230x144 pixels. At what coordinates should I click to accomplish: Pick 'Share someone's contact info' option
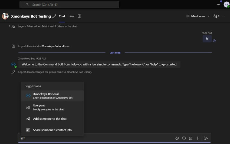(52, 130)
